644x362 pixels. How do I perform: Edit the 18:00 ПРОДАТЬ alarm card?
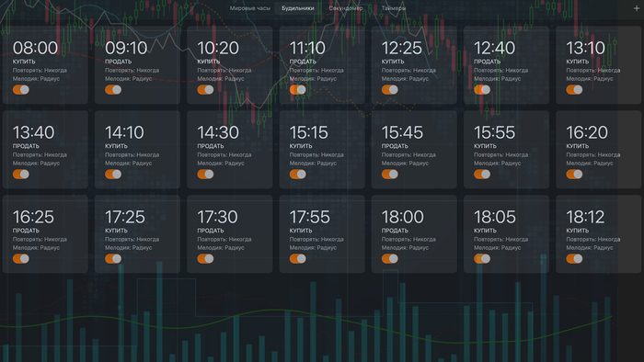414,233
